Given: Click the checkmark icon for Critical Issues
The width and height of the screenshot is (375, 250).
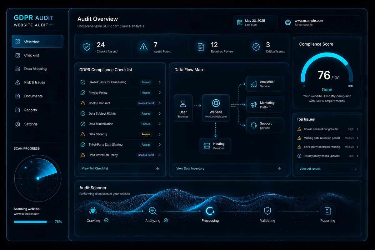Looking at the screenshot, I should coord(256,47).
